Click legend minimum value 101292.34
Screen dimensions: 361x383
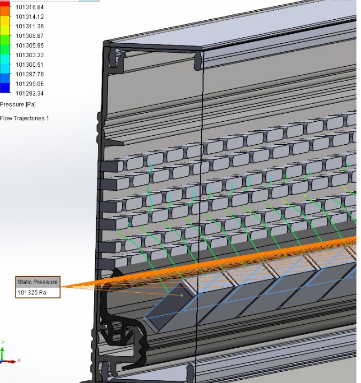point(29,93)
